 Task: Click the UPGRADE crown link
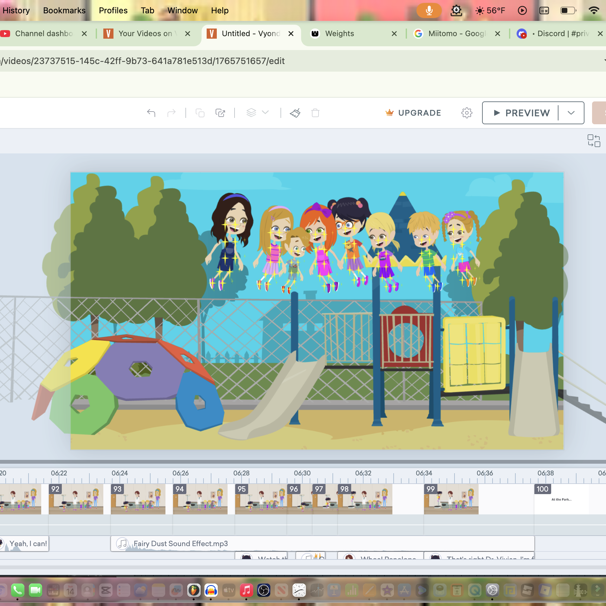[x=413, y=113]
